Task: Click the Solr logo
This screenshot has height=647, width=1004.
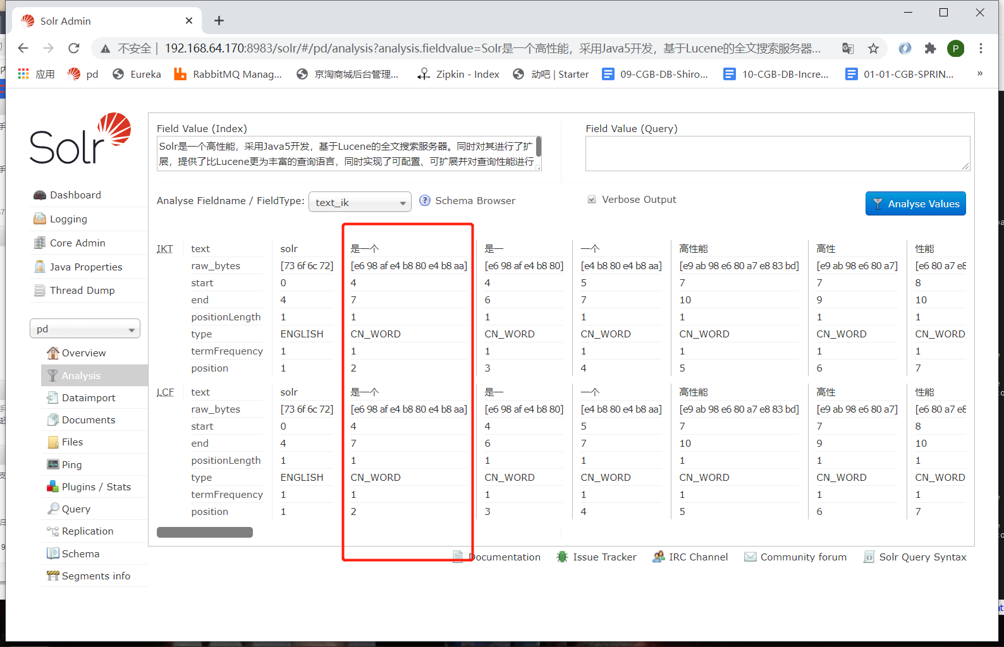Action: coord(80,138)
